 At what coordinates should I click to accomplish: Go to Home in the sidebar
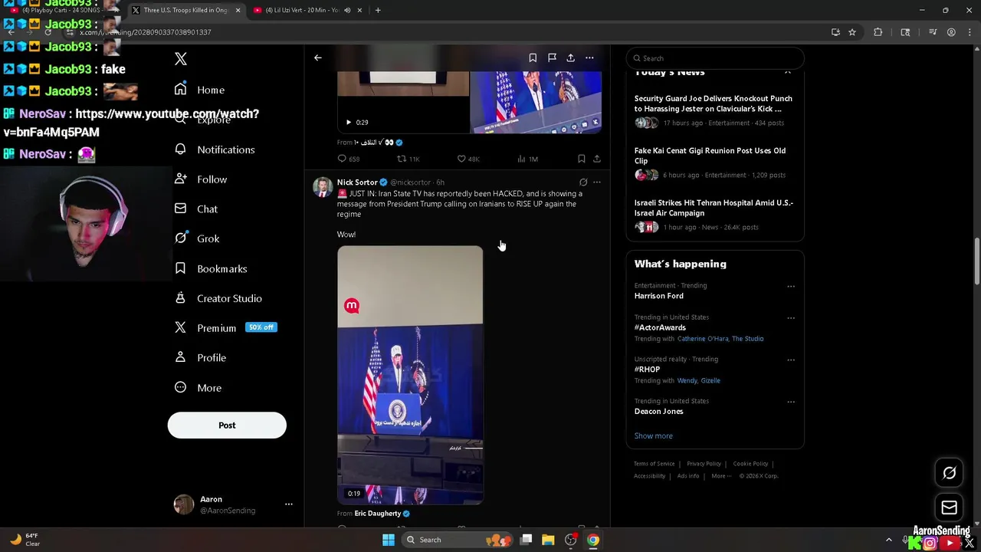[200, 90]
